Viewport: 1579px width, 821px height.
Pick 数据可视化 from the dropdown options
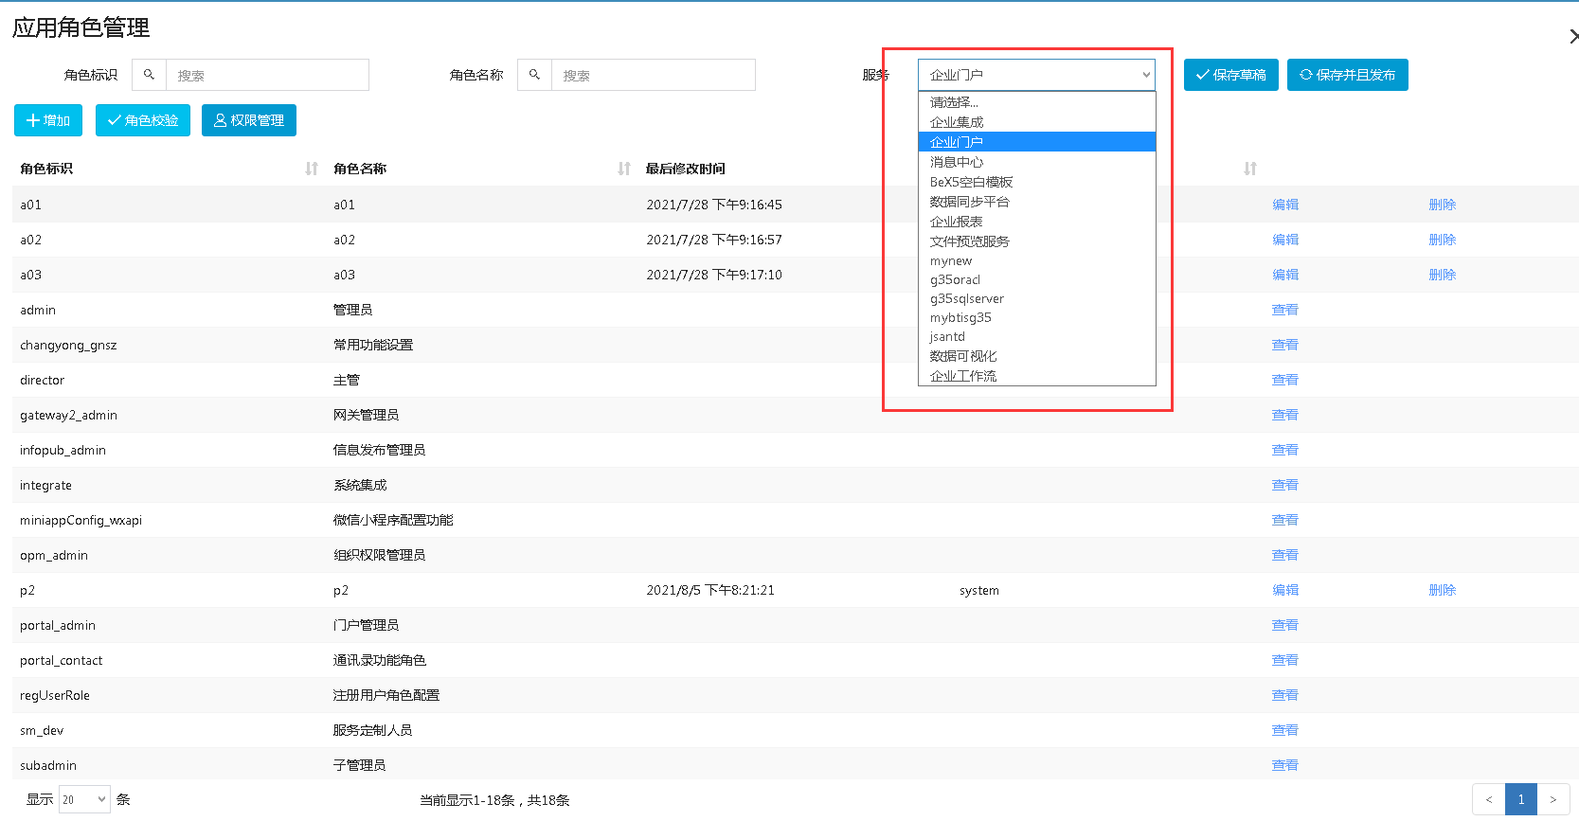coord(963,356)
